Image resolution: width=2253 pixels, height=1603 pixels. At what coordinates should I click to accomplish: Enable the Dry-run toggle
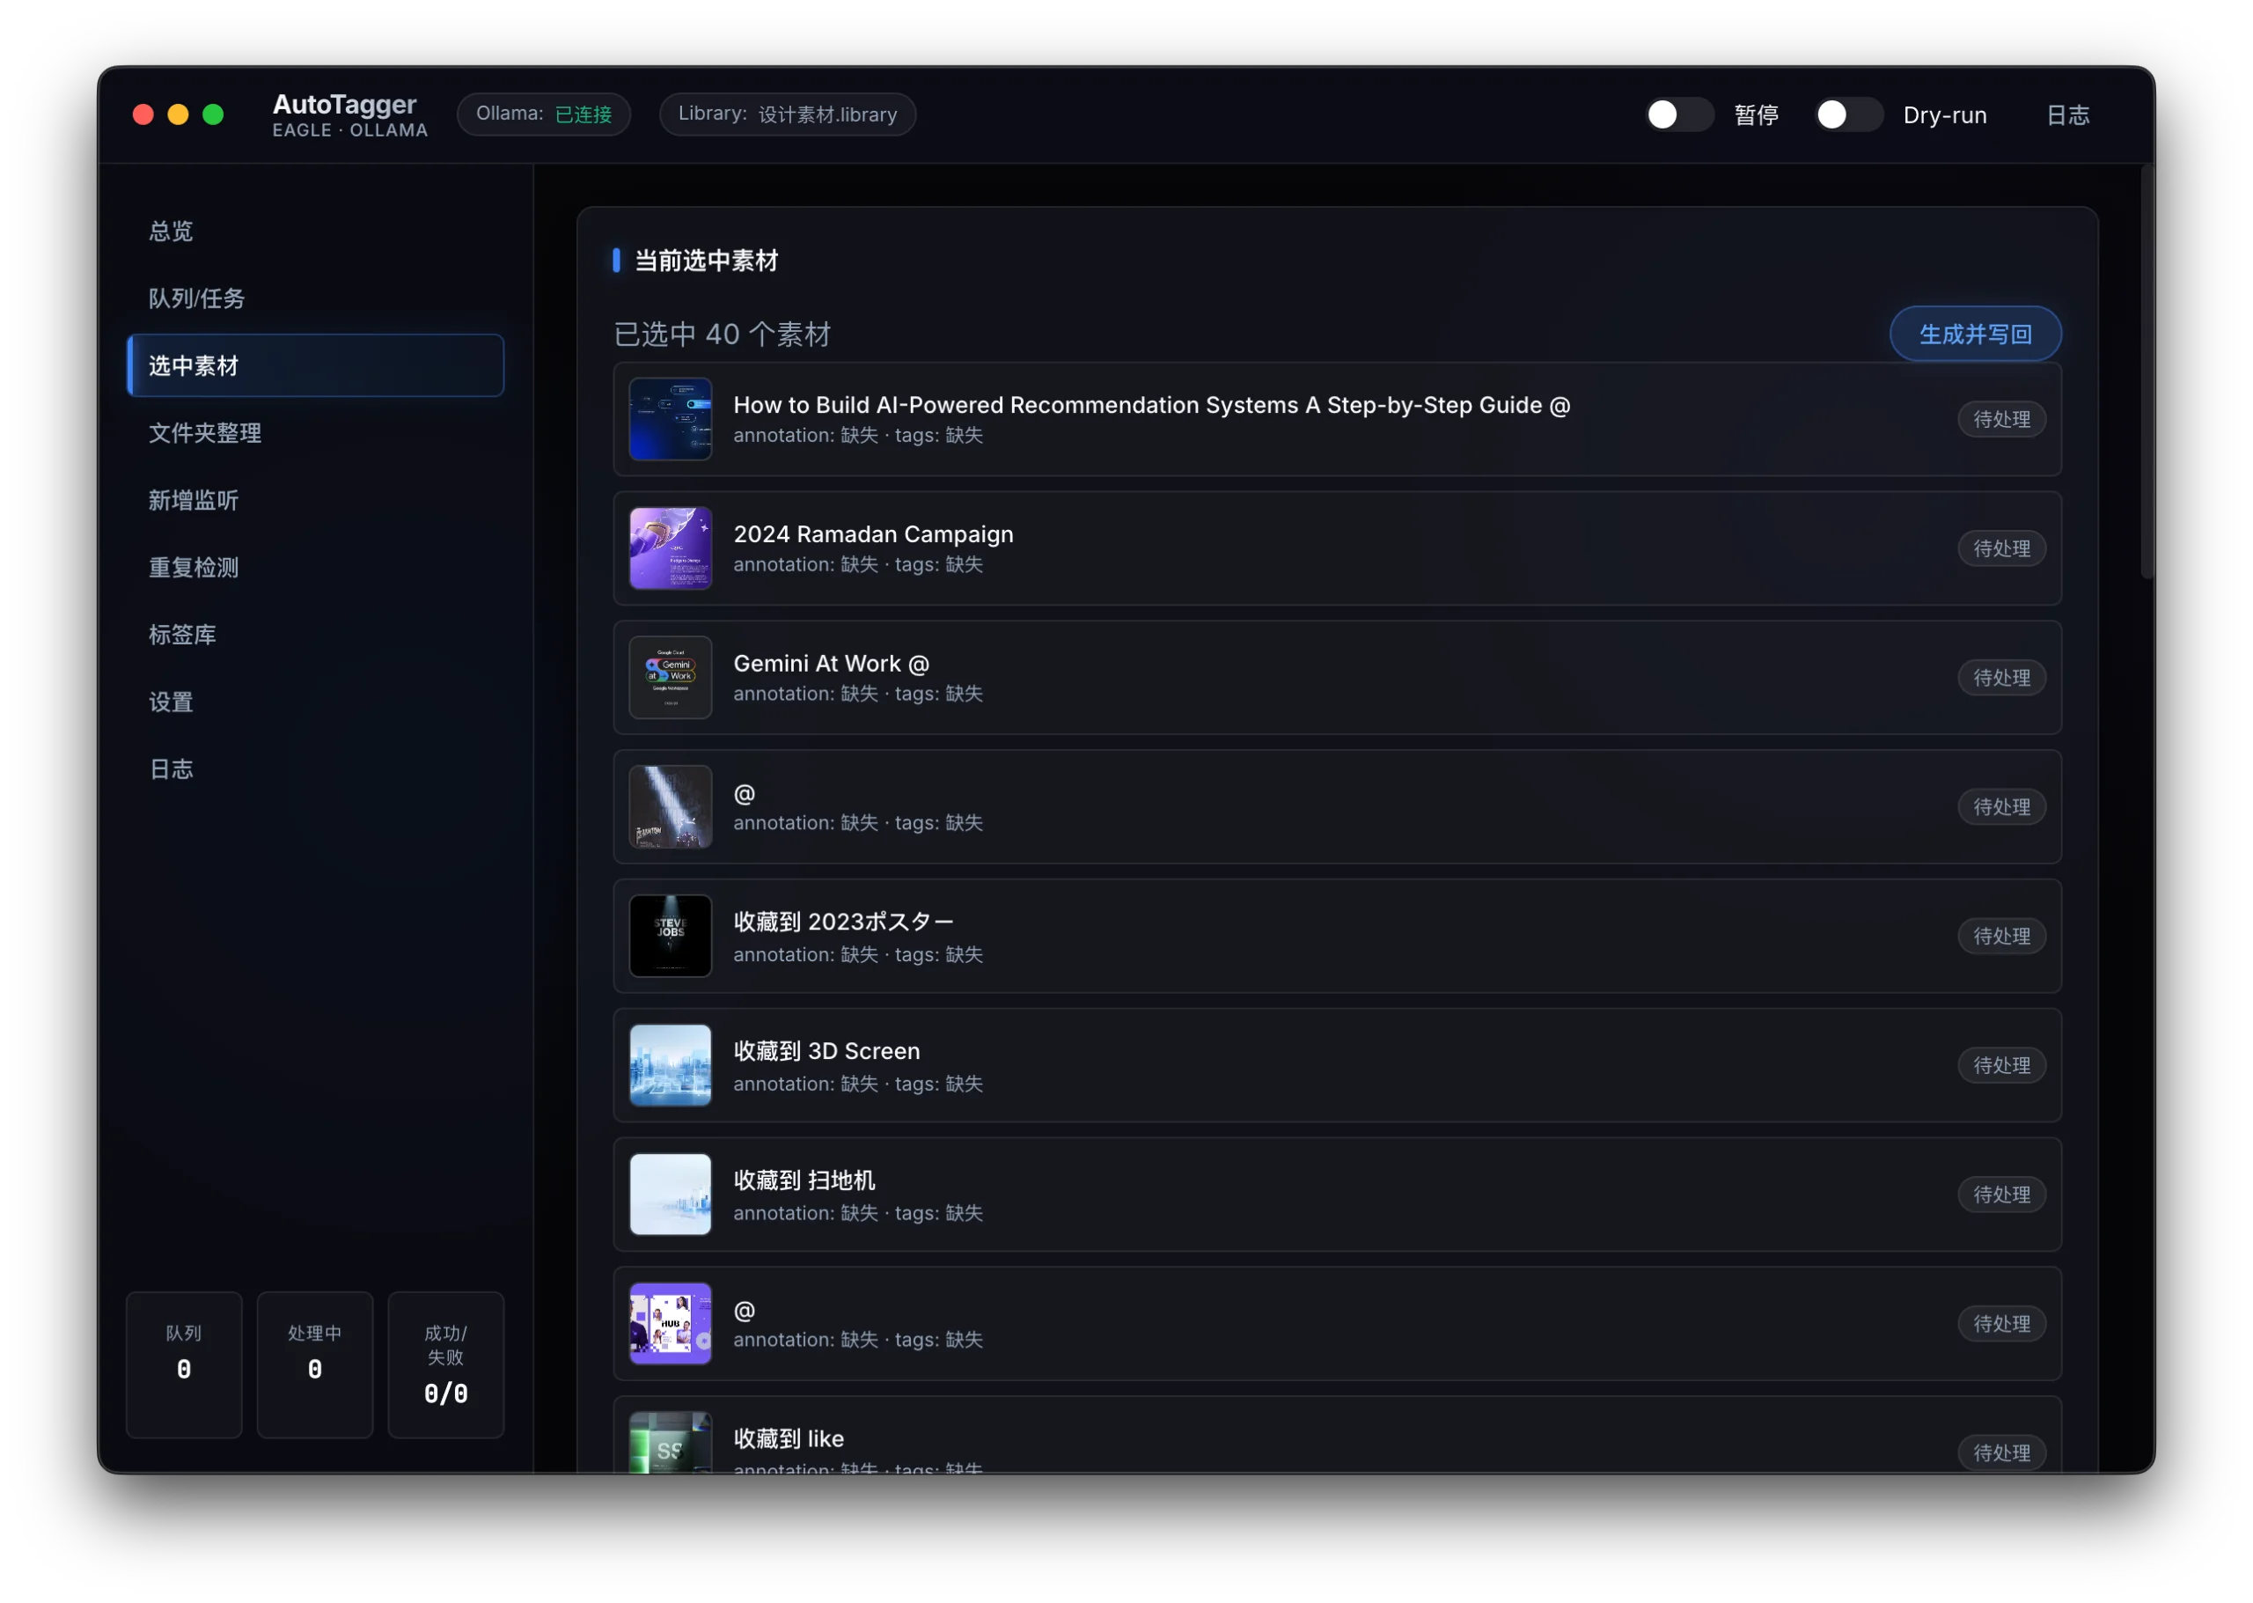[1848, 114]
